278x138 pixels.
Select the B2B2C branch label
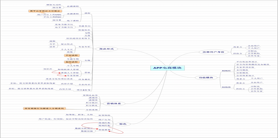point(226,71)
